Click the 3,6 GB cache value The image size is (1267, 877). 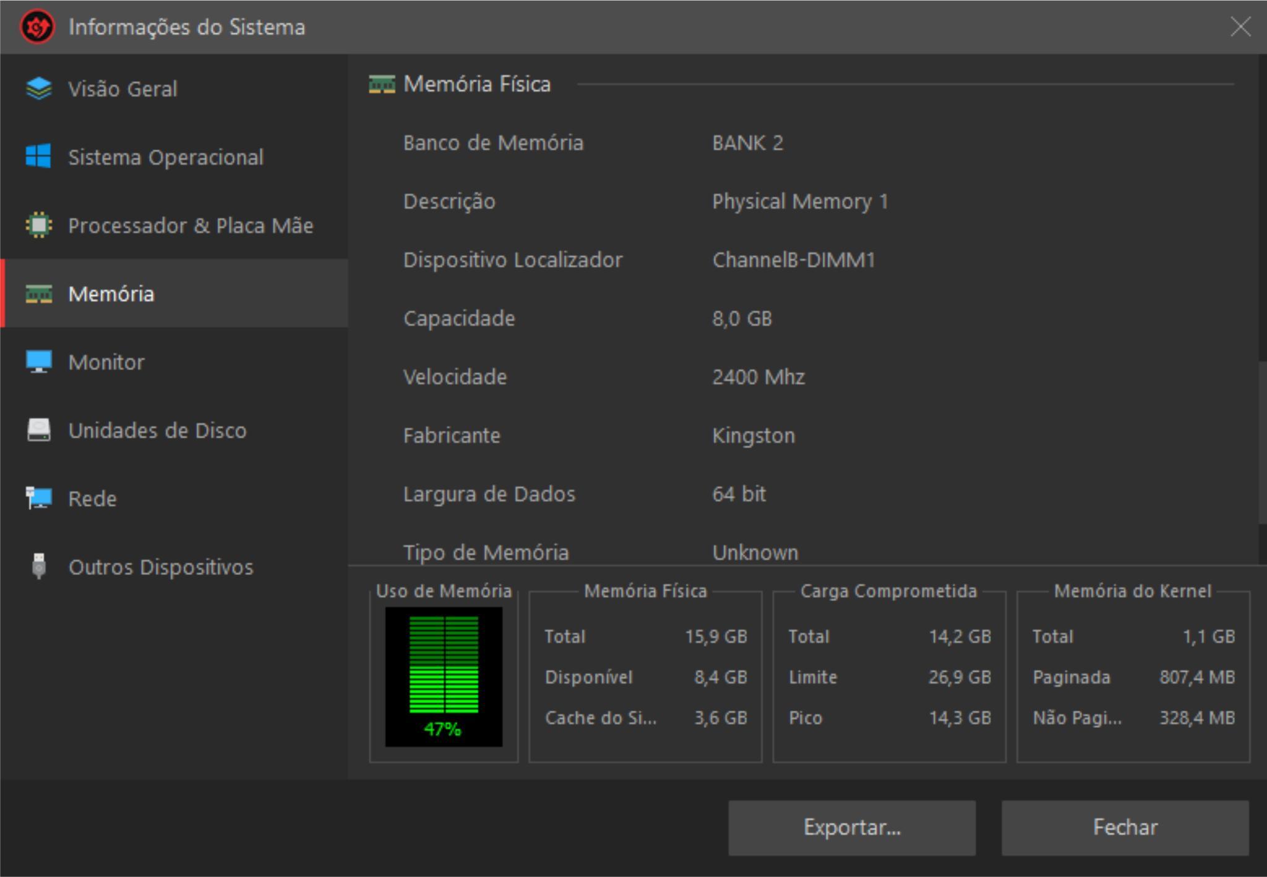(721, 718)
